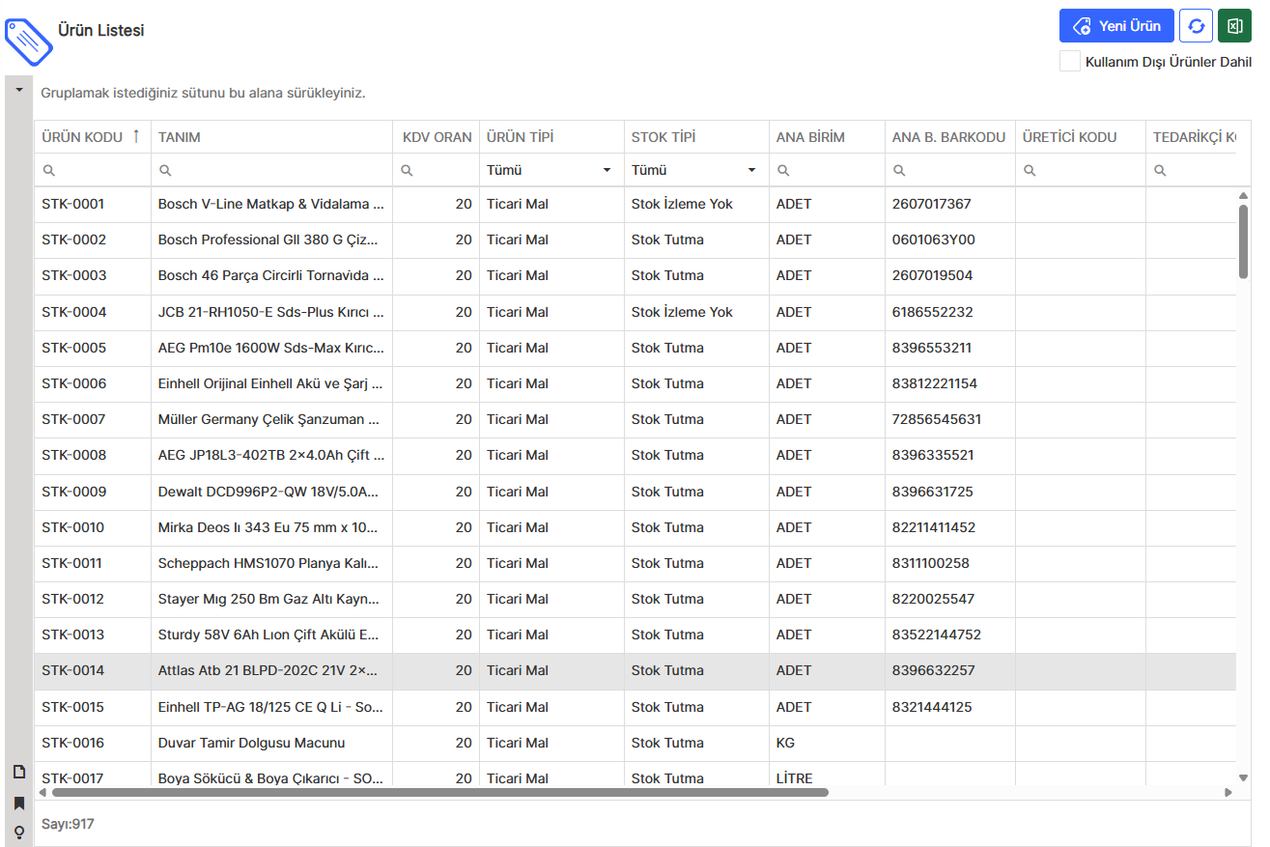
Task: Click the Yeni Ürün button
Action: (1115, 26)
